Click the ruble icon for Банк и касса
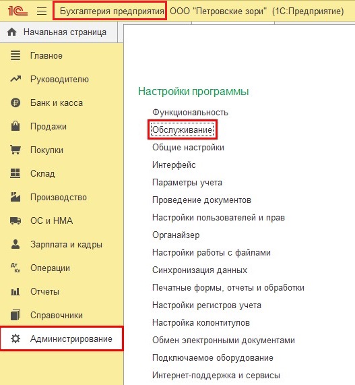This screenshot has width=355, height=385. [15, 102]
